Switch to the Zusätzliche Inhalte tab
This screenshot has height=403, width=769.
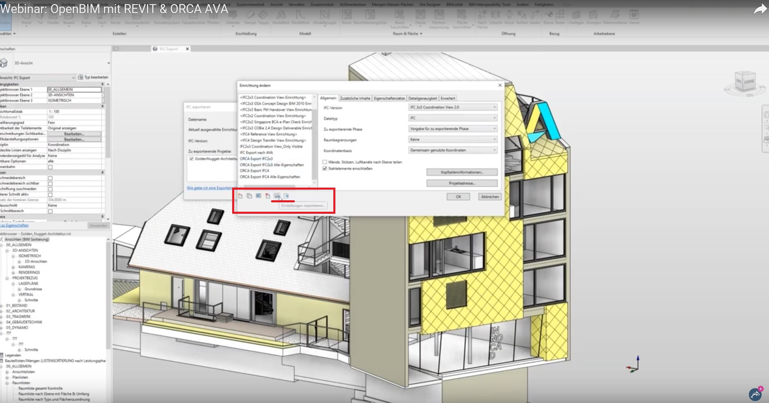point(355,98)
